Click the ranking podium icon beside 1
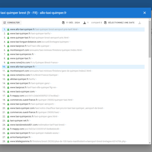 coord(85,23)
